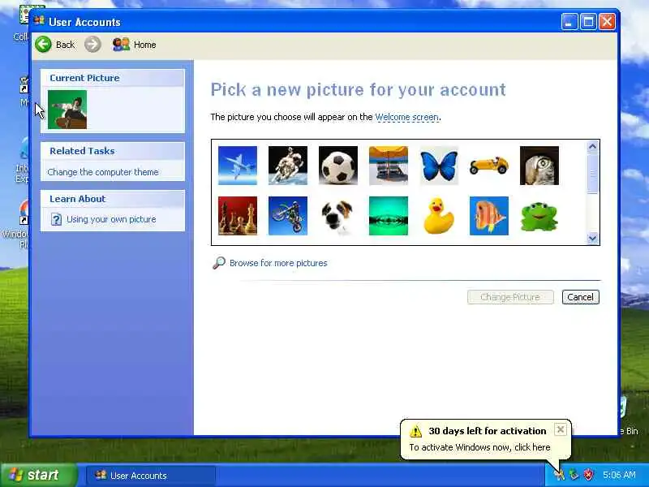Minimize the User Accounts window

click(569, 22)
